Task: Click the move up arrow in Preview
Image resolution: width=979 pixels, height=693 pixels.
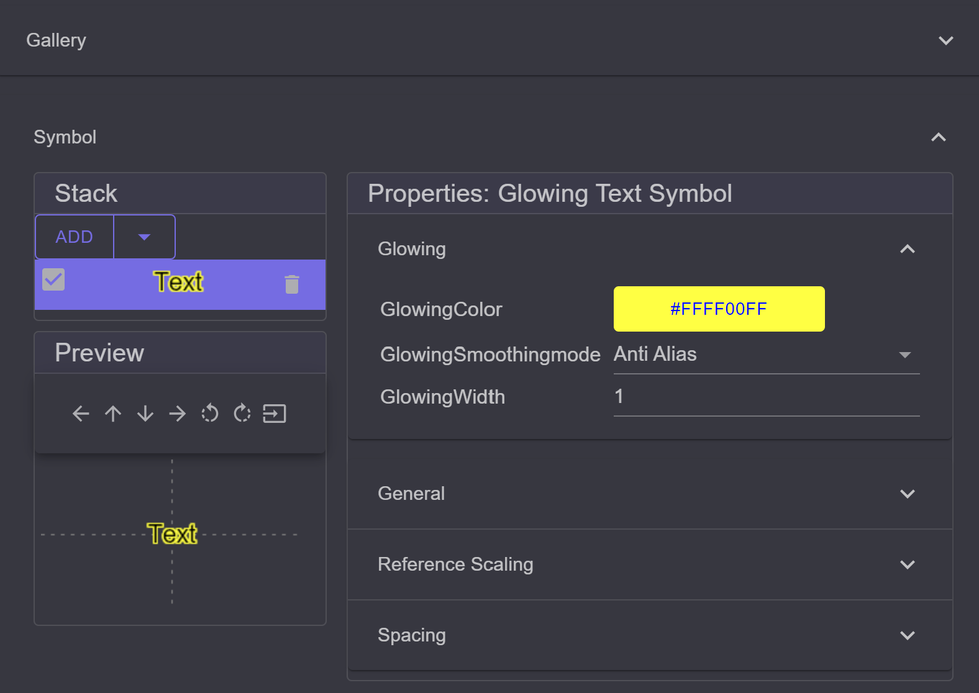Action: (x=113, y=414)
